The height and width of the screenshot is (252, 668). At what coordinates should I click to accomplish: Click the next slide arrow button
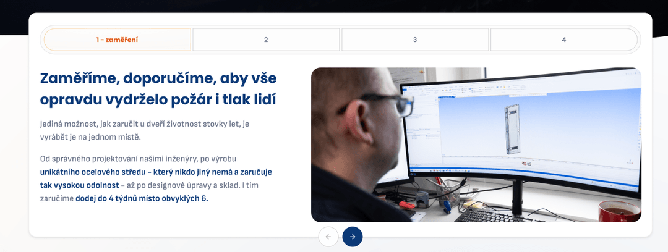[x=353, y=237]
